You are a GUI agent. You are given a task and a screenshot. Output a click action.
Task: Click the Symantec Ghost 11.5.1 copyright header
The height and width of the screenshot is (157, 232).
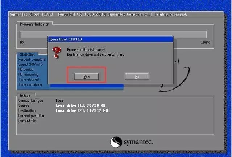click(x=99, y=14)
